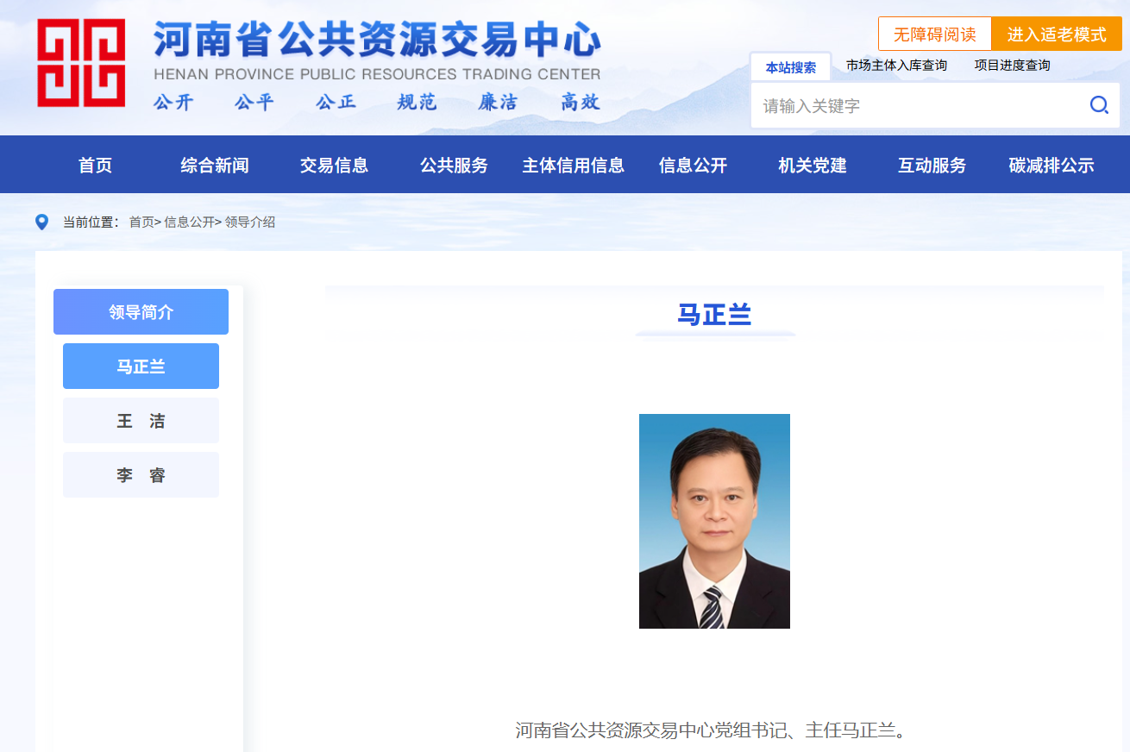Open the 综合新闻 menu
Viewport: 1130px width, 752px height.
click(x=215, y=165)
